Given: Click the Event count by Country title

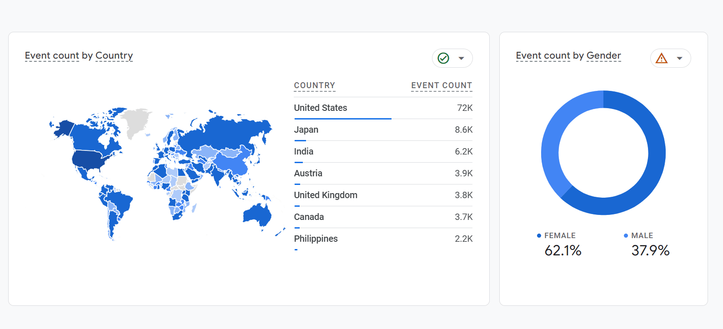Looking at the screenshot, I should point(79,55).
